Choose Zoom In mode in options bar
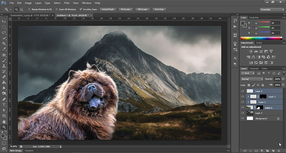Image resolution: width=286 pixels, height=153 pixels. click(x=16, y=9)
